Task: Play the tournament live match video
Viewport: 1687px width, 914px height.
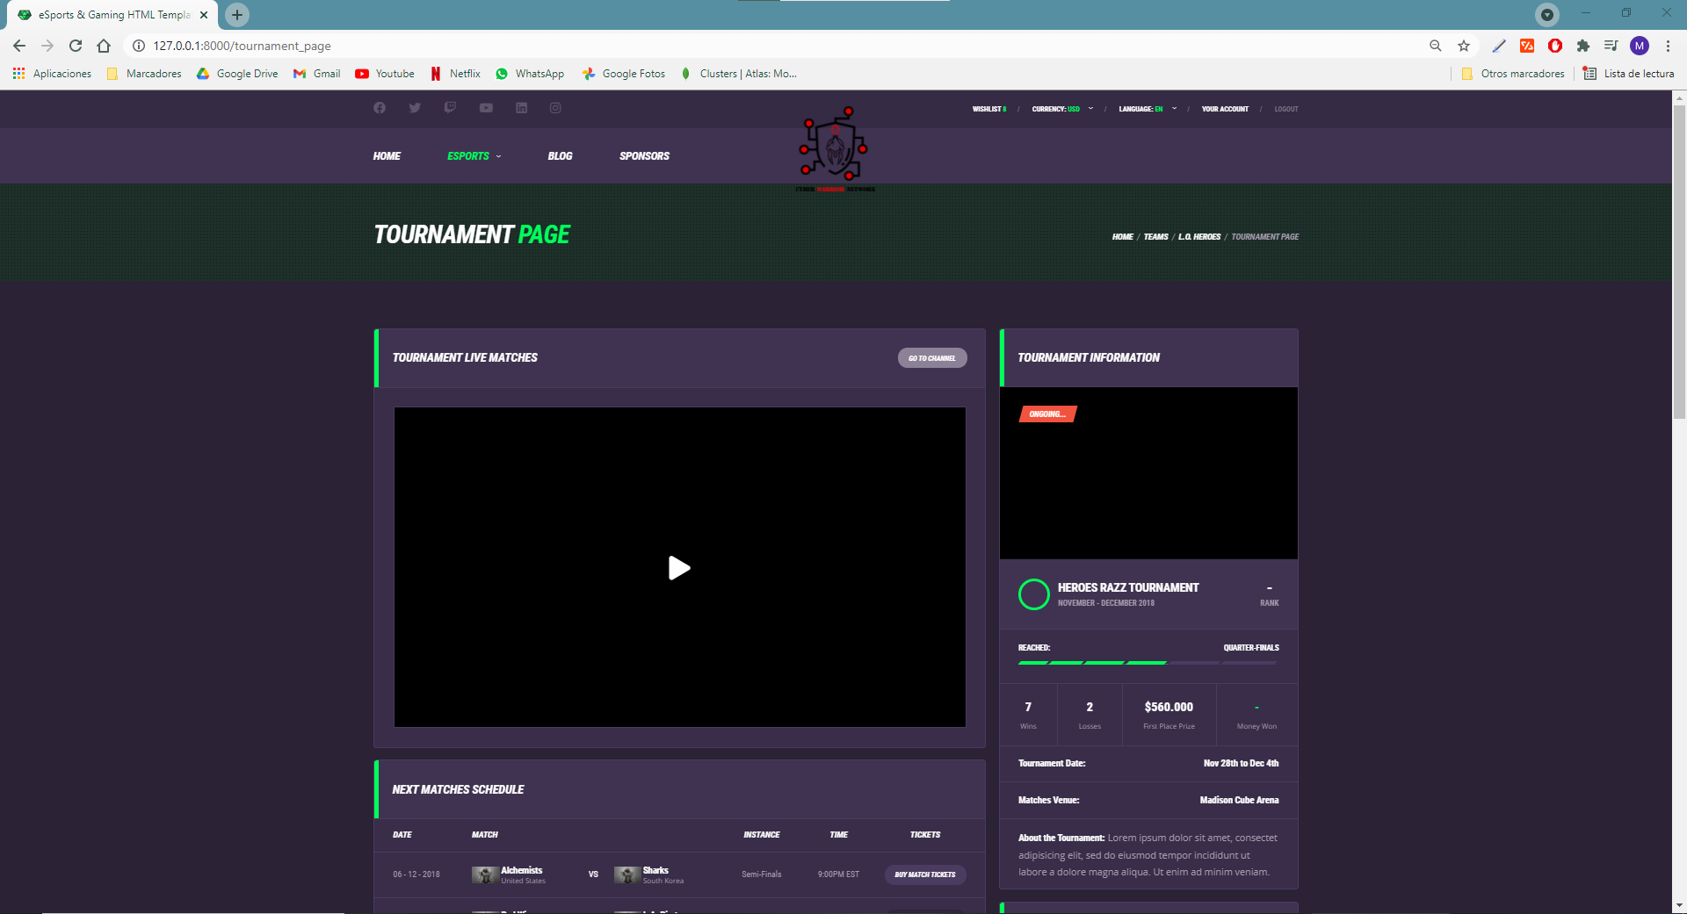Action: pos(679,568)
